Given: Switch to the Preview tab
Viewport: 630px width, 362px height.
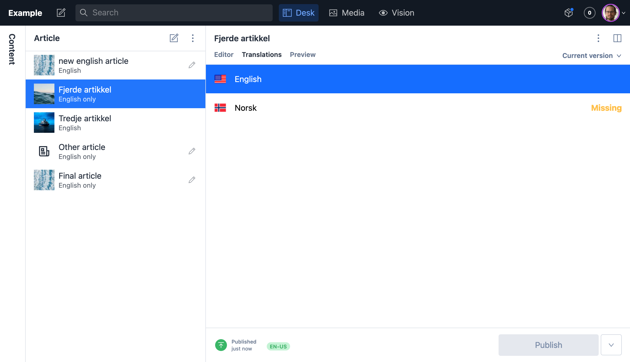Looking at the screenshot, I should click(302, 55).
